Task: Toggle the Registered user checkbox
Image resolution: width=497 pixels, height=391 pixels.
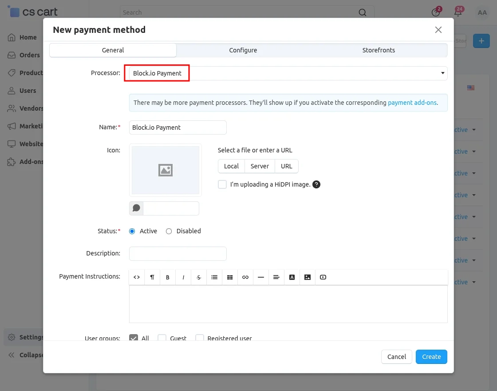Action: 199,338
